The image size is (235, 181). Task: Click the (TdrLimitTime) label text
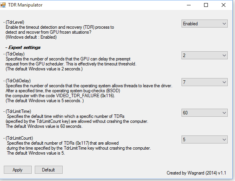(x=18, y=111)
